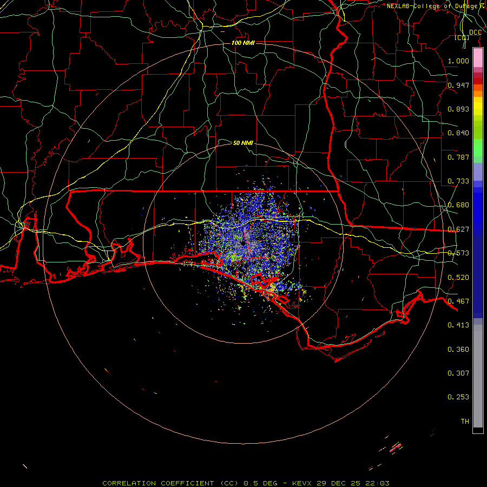The height and width of the screenshot is (487, 487).
Task: Select the 0.840 legend value
Action: [458, 133]
